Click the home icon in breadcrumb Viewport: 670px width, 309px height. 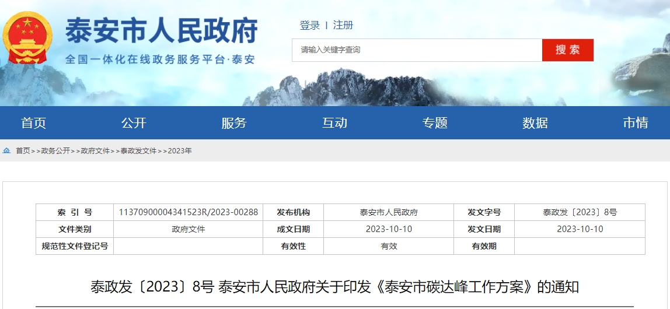point(7,150)
